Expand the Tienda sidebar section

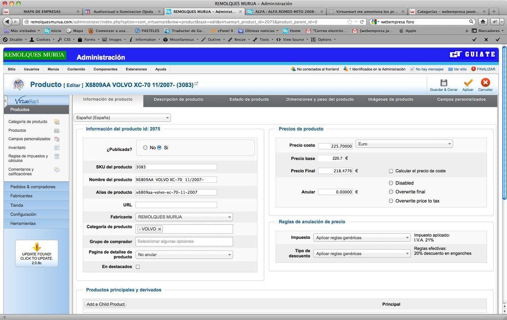coord(36,205)
